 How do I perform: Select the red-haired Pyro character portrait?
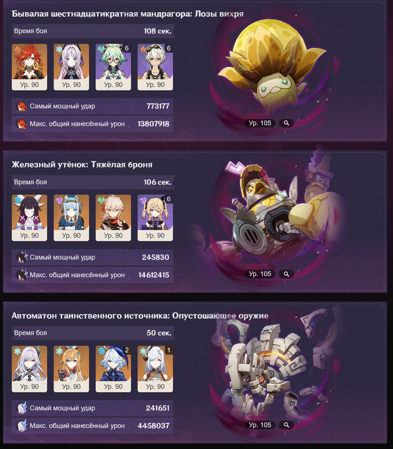(x=29, y=67)
